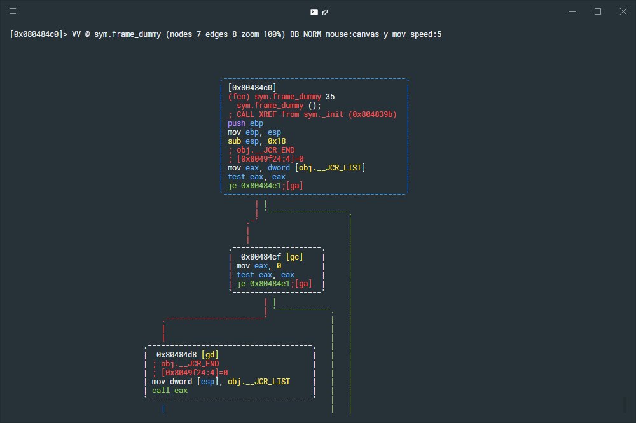This screenshot has height=423, width=636.
Task: Select 'test eax, eax' in top node
Action: (256, 177)
